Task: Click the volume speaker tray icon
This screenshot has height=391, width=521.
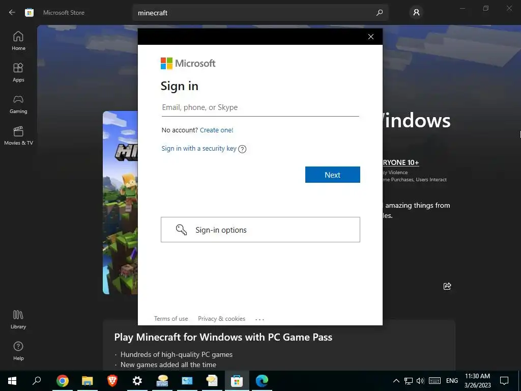Action: point(420,381)
